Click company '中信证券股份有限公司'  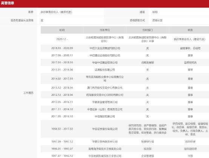click(x=105, y=129)
